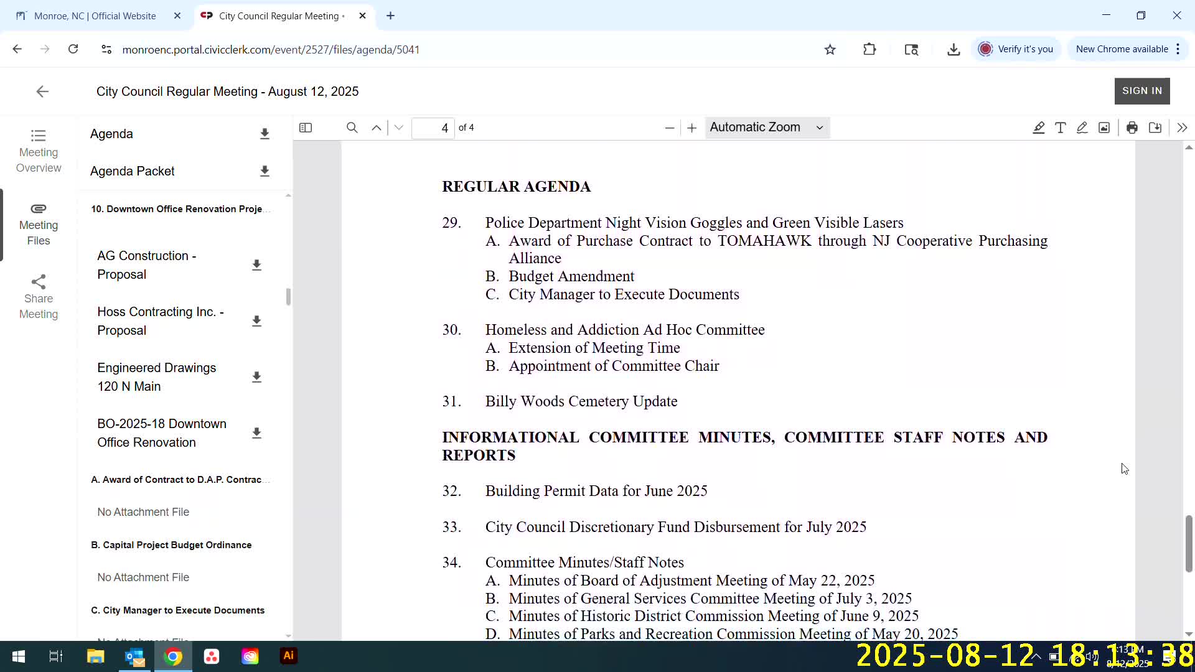Print the agenda document

[x=1132, y=128]
